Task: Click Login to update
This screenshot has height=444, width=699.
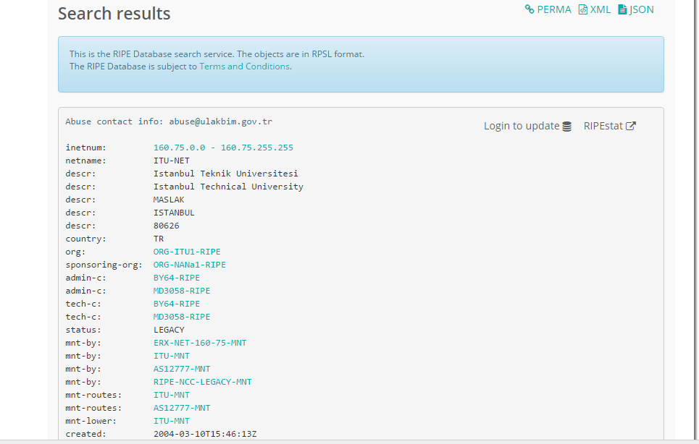Action: click(522, 126)
